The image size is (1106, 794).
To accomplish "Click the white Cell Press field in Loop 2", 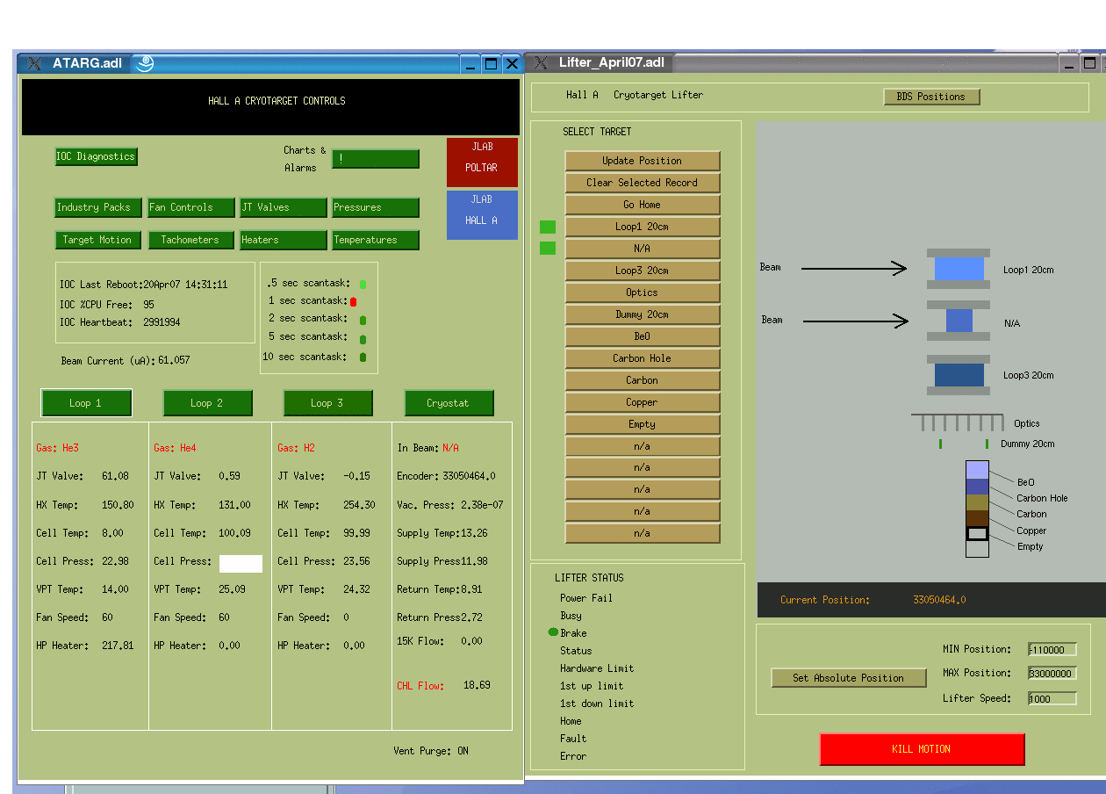I will 241,564.
